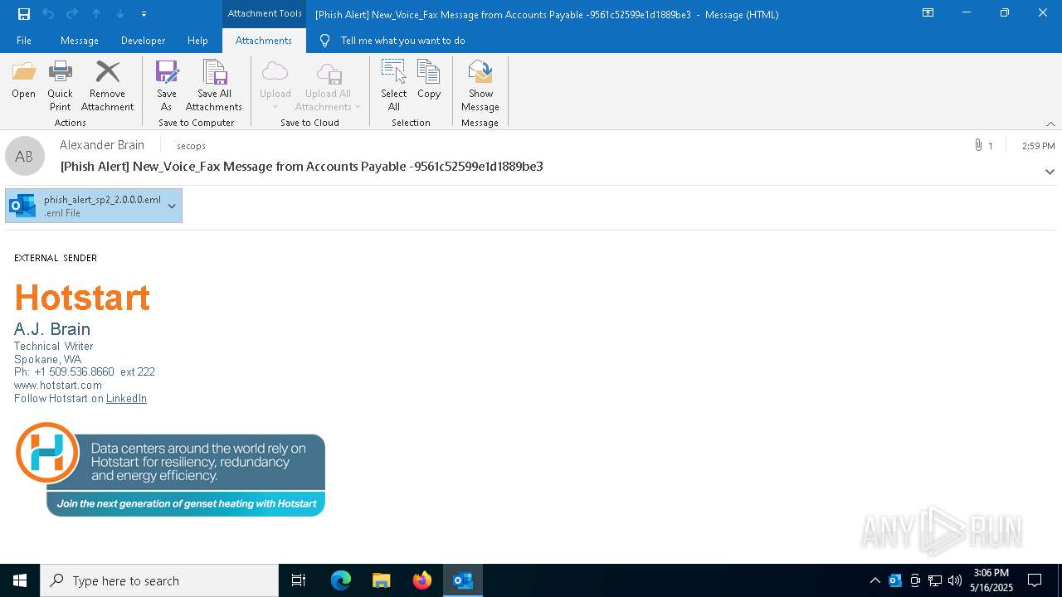1062x597 pixels.
Task: Copy the selected attachment
Action: [x=429, y=80]
